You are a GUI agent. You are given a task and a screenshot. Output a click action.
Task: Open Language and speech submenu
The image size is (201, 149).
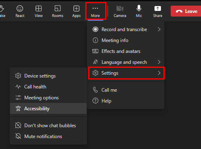pyautogui.click(x=126, y=62)
